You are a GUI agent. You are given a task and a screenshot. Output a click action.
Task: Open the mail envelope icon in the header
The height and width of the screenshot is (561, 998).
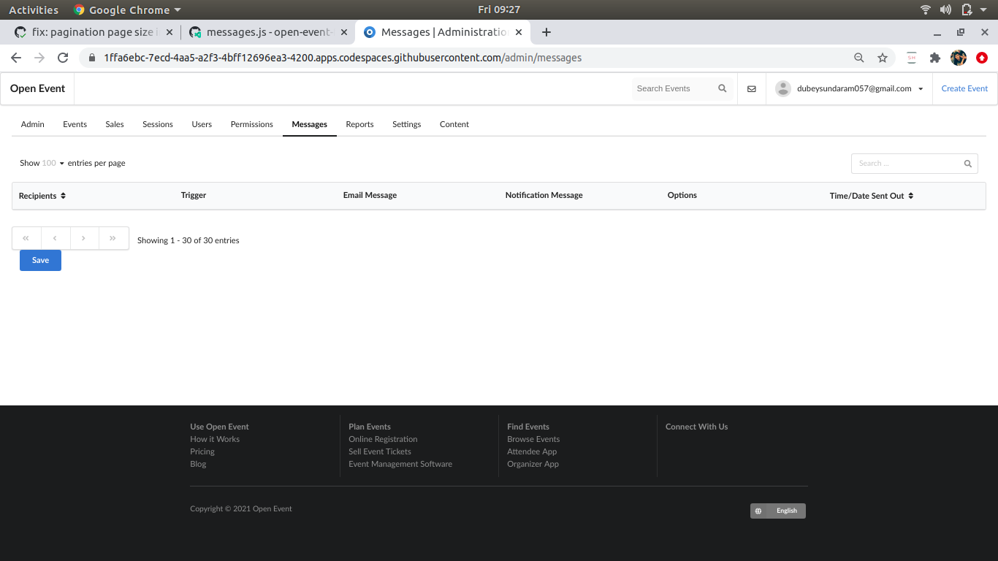[751, 88]
